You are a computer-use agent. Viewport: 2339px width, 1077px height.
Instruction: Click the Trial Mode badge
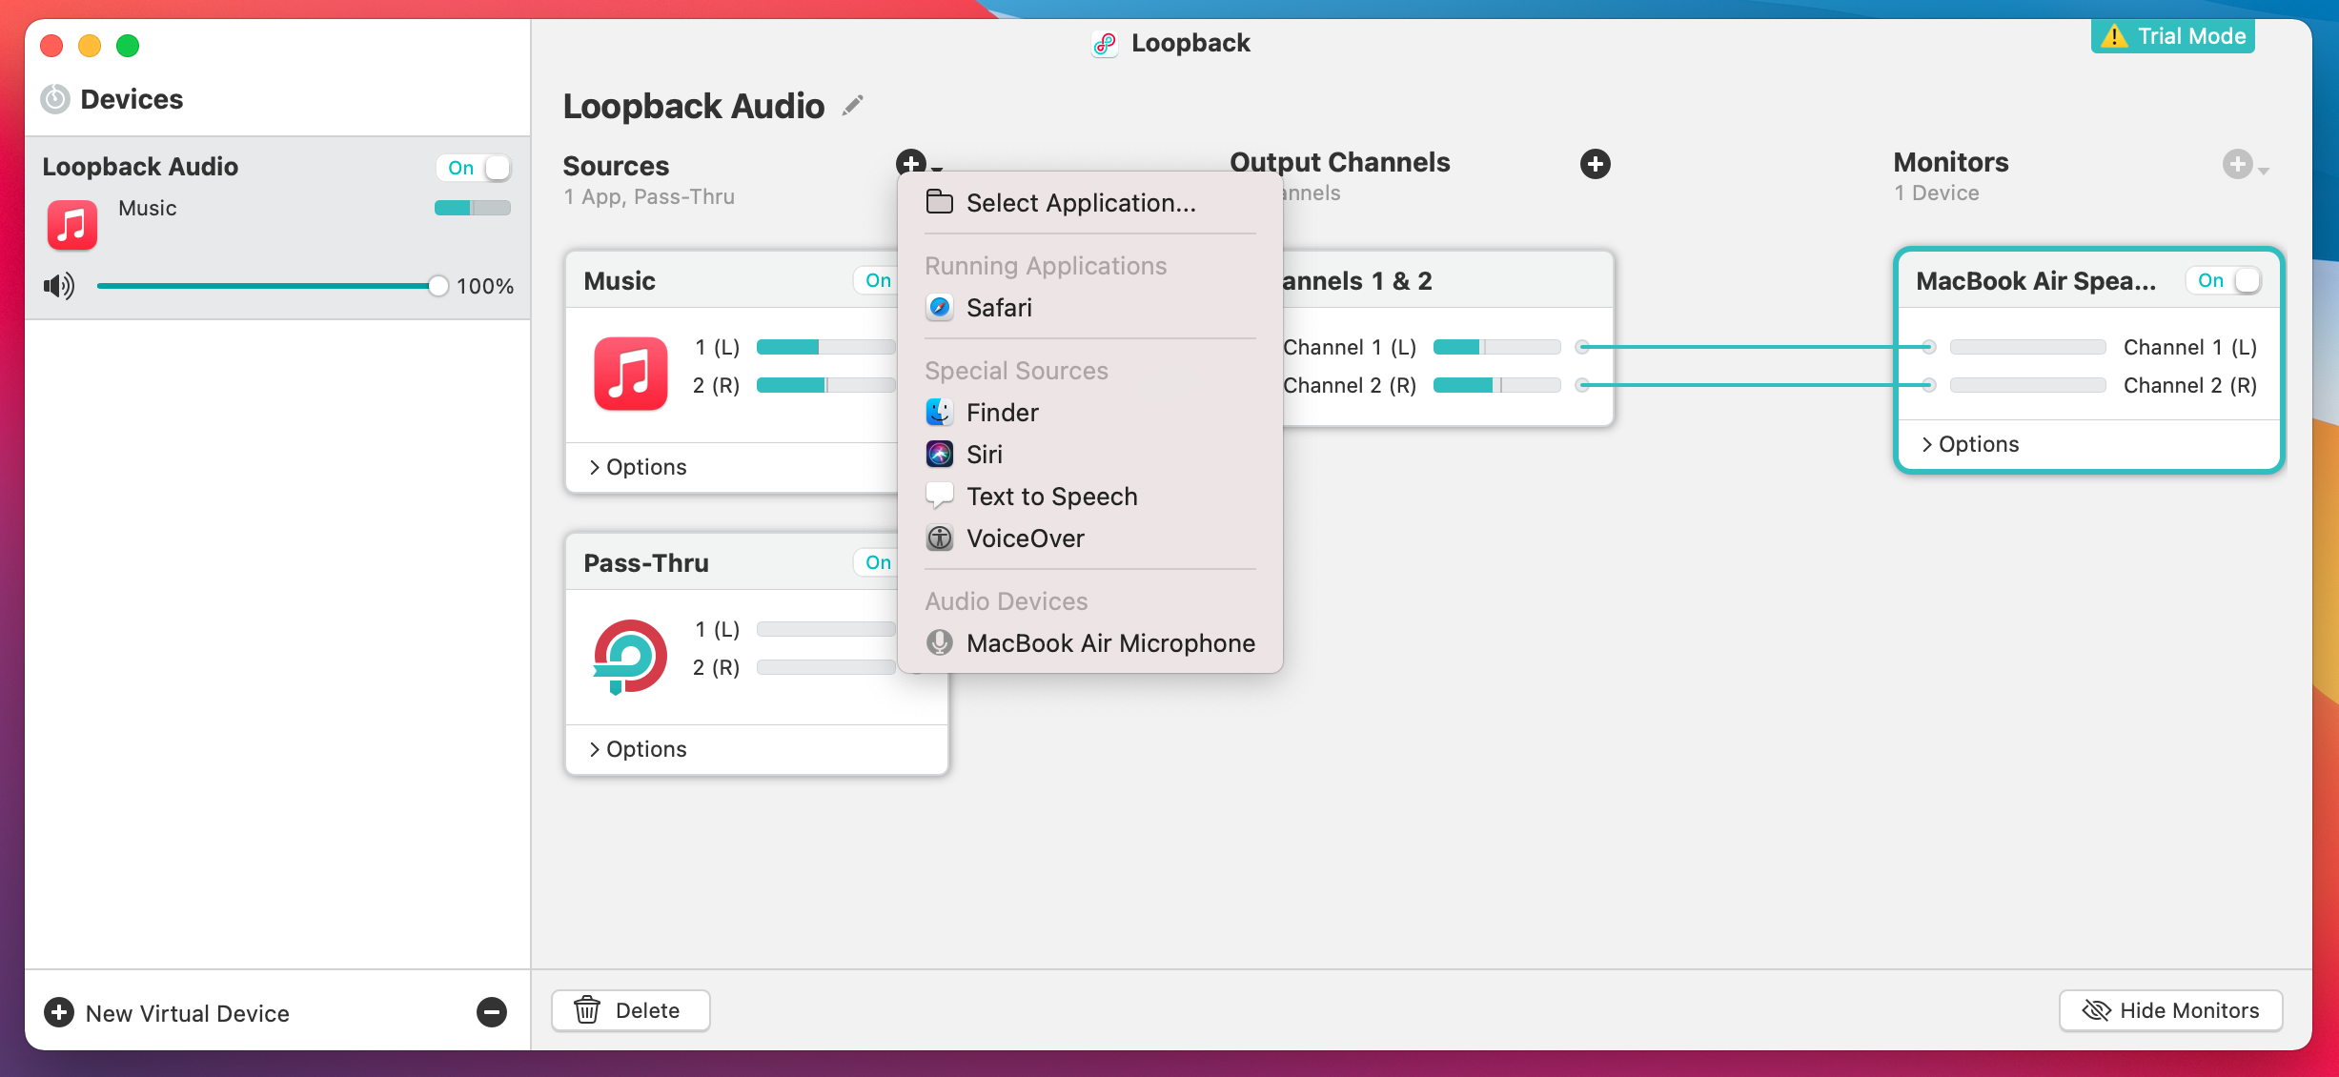tap(2173, 36)
